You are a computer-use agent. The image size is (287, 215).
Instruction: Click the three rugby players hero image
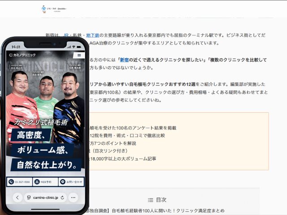click(45, 103)
